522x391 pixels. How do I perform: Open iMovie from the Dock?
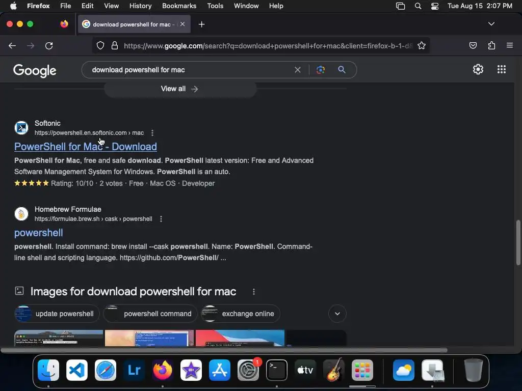pyautogui.click(x=191, y=370)
